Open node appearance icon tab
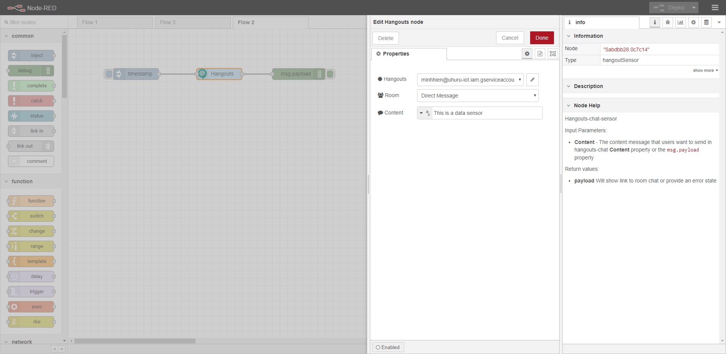Viewport: 726px width, 354px height. point(553,54)
